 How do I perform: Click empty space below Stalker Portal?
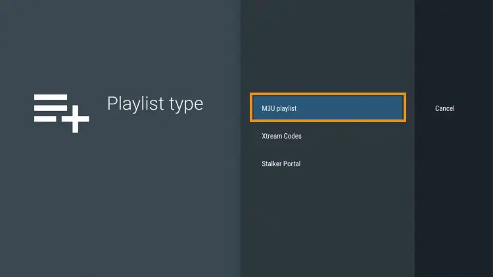pyautogui.click(x=327, y=223)
